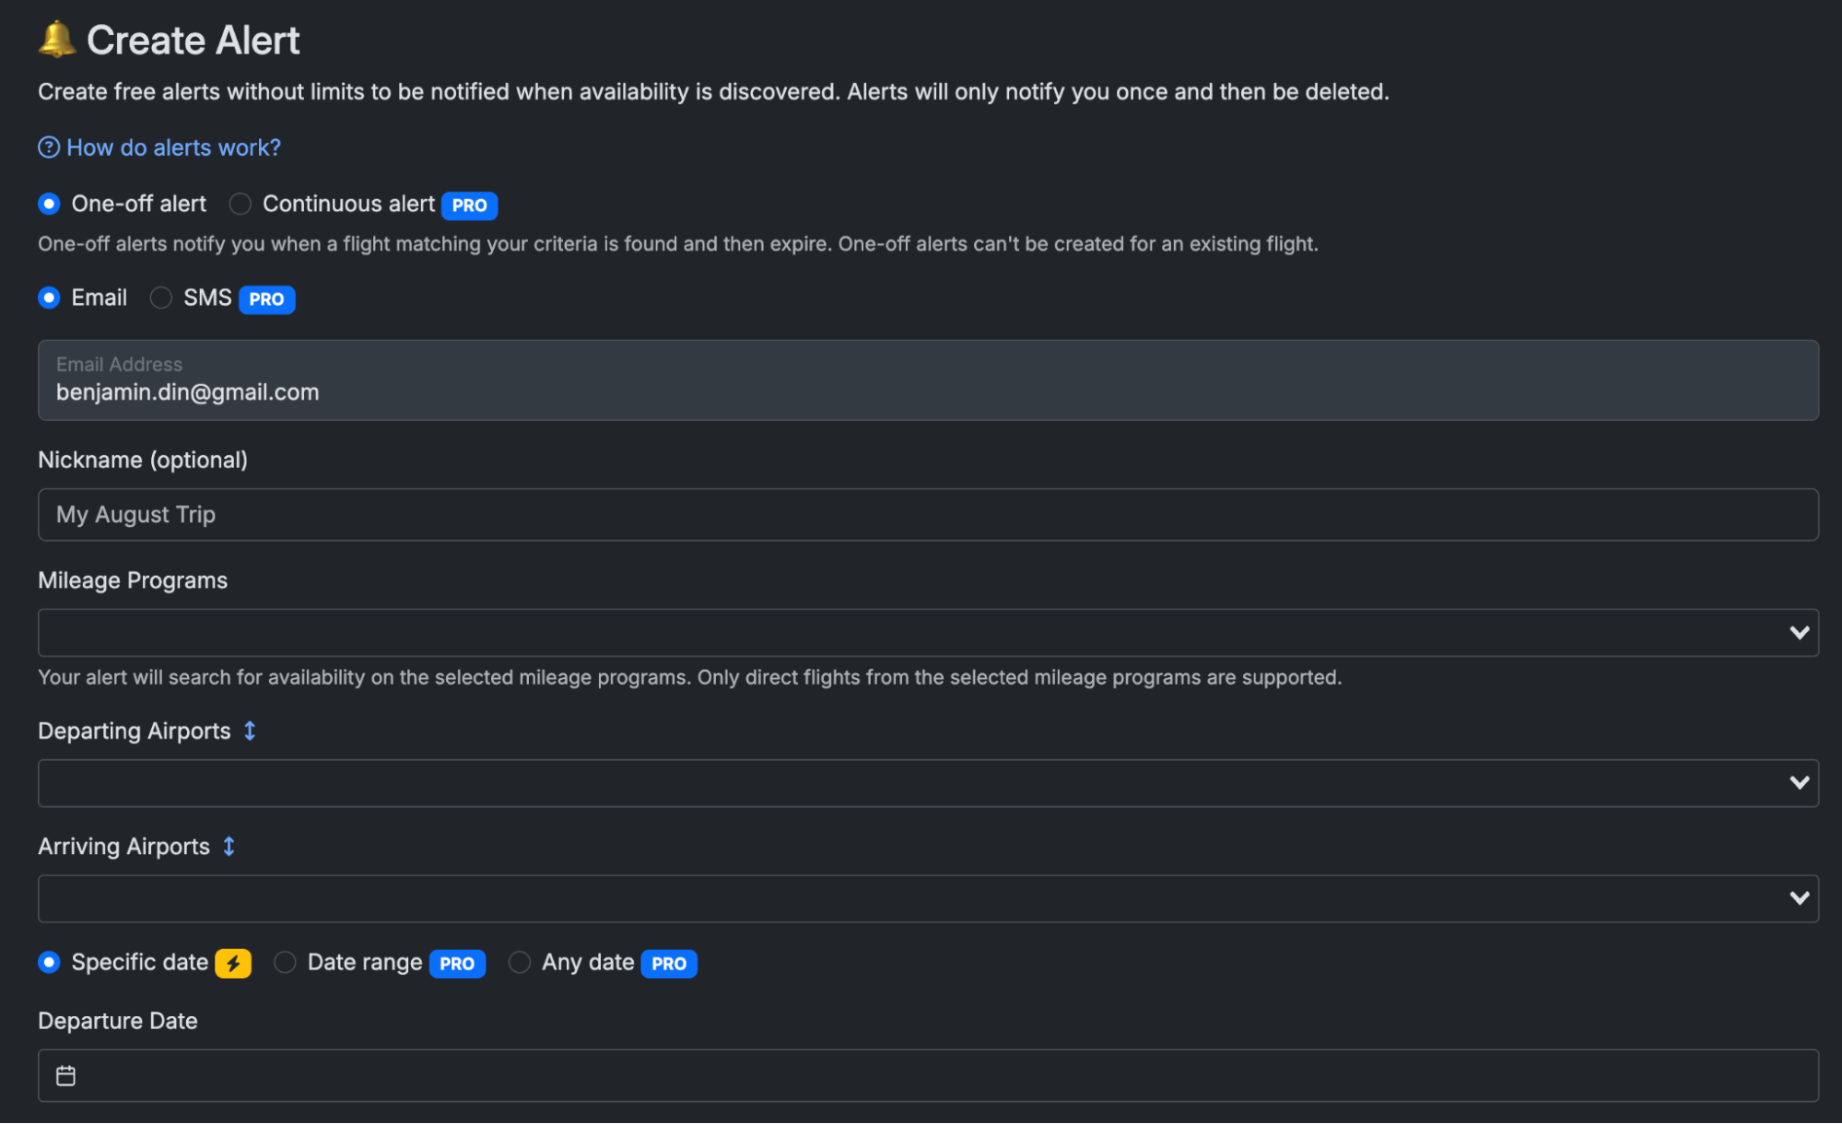Click the PRO badge next to SMS
1842x1124 pixels.
point(266,299)
